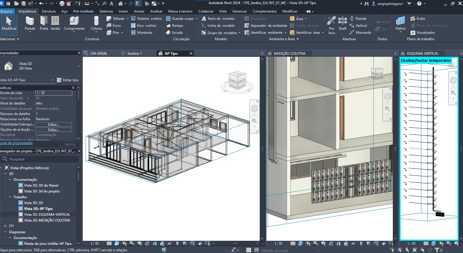This screenshot has width=463, height=253.
Task: Click the Temporary Hide/Isolate glasses icon in AP Tipo view
Action: (x=169, y=243)
